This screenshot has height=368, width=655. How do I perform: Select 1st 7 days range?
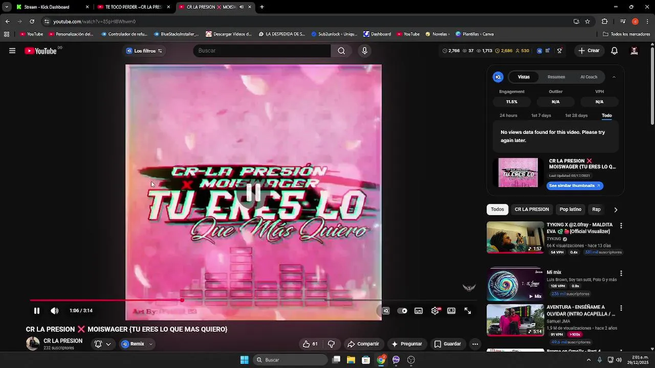tap(541, 116)
